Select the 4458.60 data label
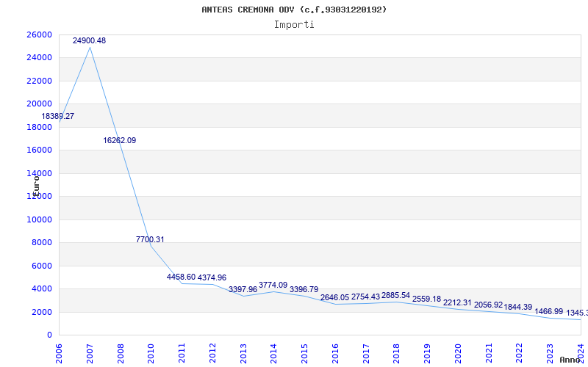Image resolution: width=588 pixels, height=367 pixels. [181, 277]
